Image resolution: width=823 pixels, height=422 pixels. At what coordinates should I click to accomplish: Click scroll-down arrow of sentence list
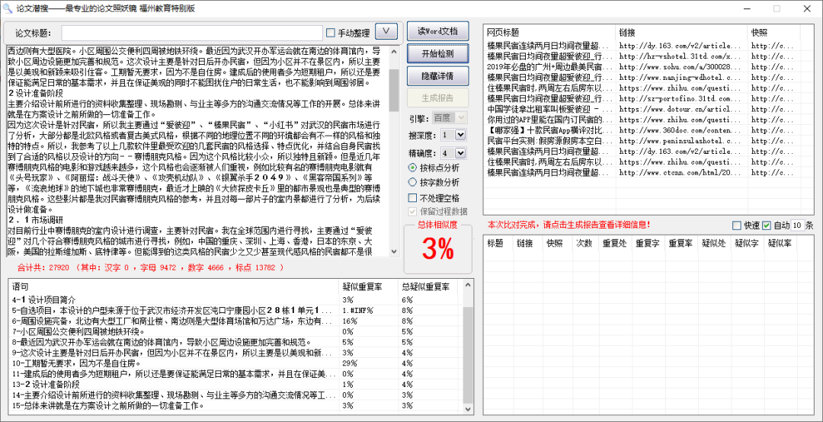467,408
